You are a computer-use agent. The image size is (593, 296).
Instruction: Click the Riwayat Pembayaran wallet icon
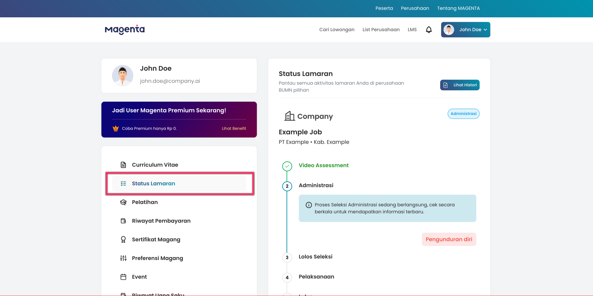click(x=123, y=221)
